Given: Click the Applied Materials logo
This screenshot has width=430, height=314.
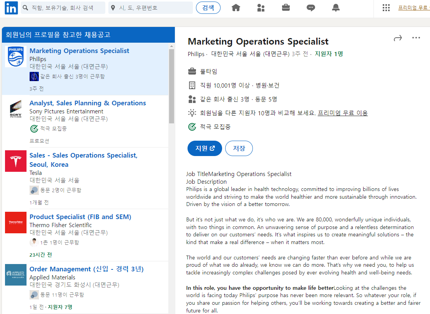Looking at the screenshot, I should [x=16, y=275].
